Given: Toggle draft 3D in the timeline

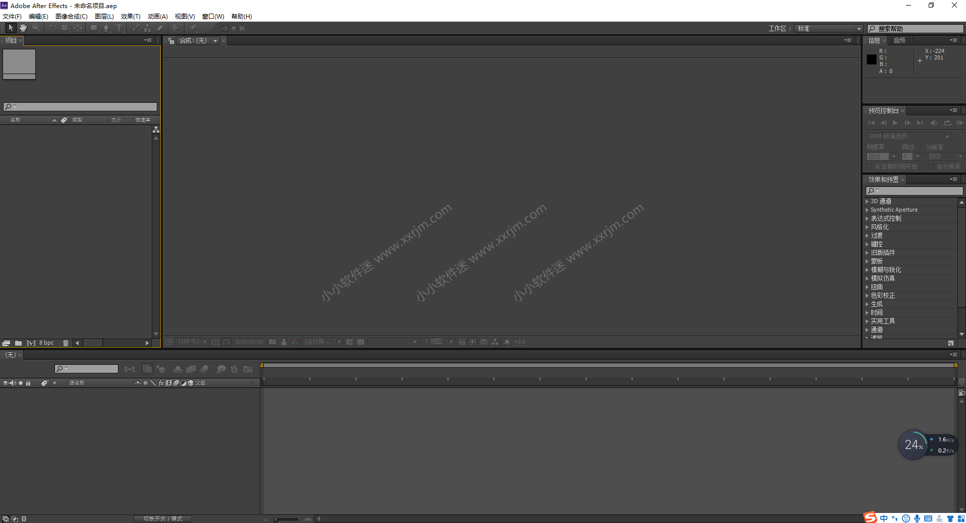Looking at the screenshot, I should [x=161, y=369].
